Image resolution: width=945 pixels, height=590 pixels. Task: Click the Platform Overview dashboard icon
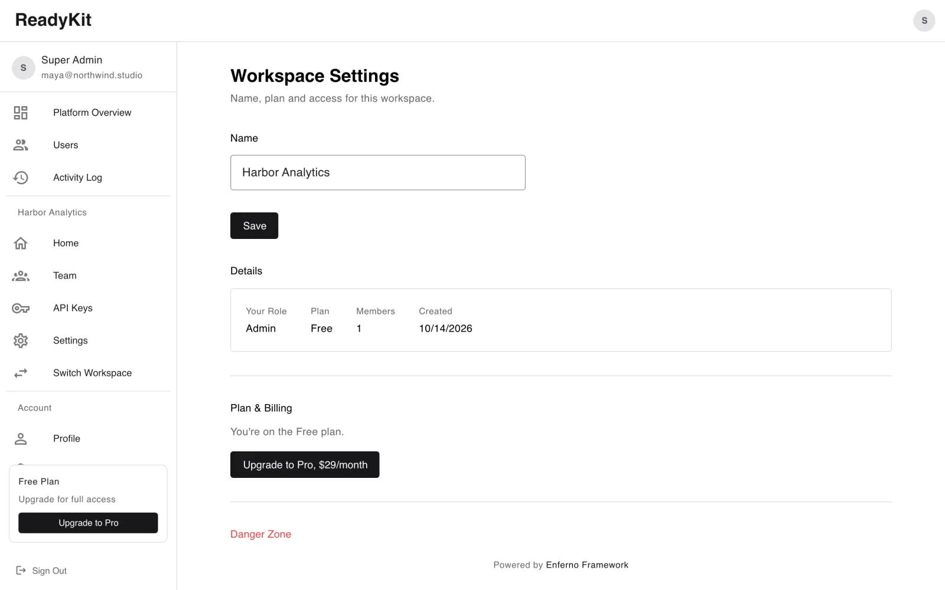21,113
